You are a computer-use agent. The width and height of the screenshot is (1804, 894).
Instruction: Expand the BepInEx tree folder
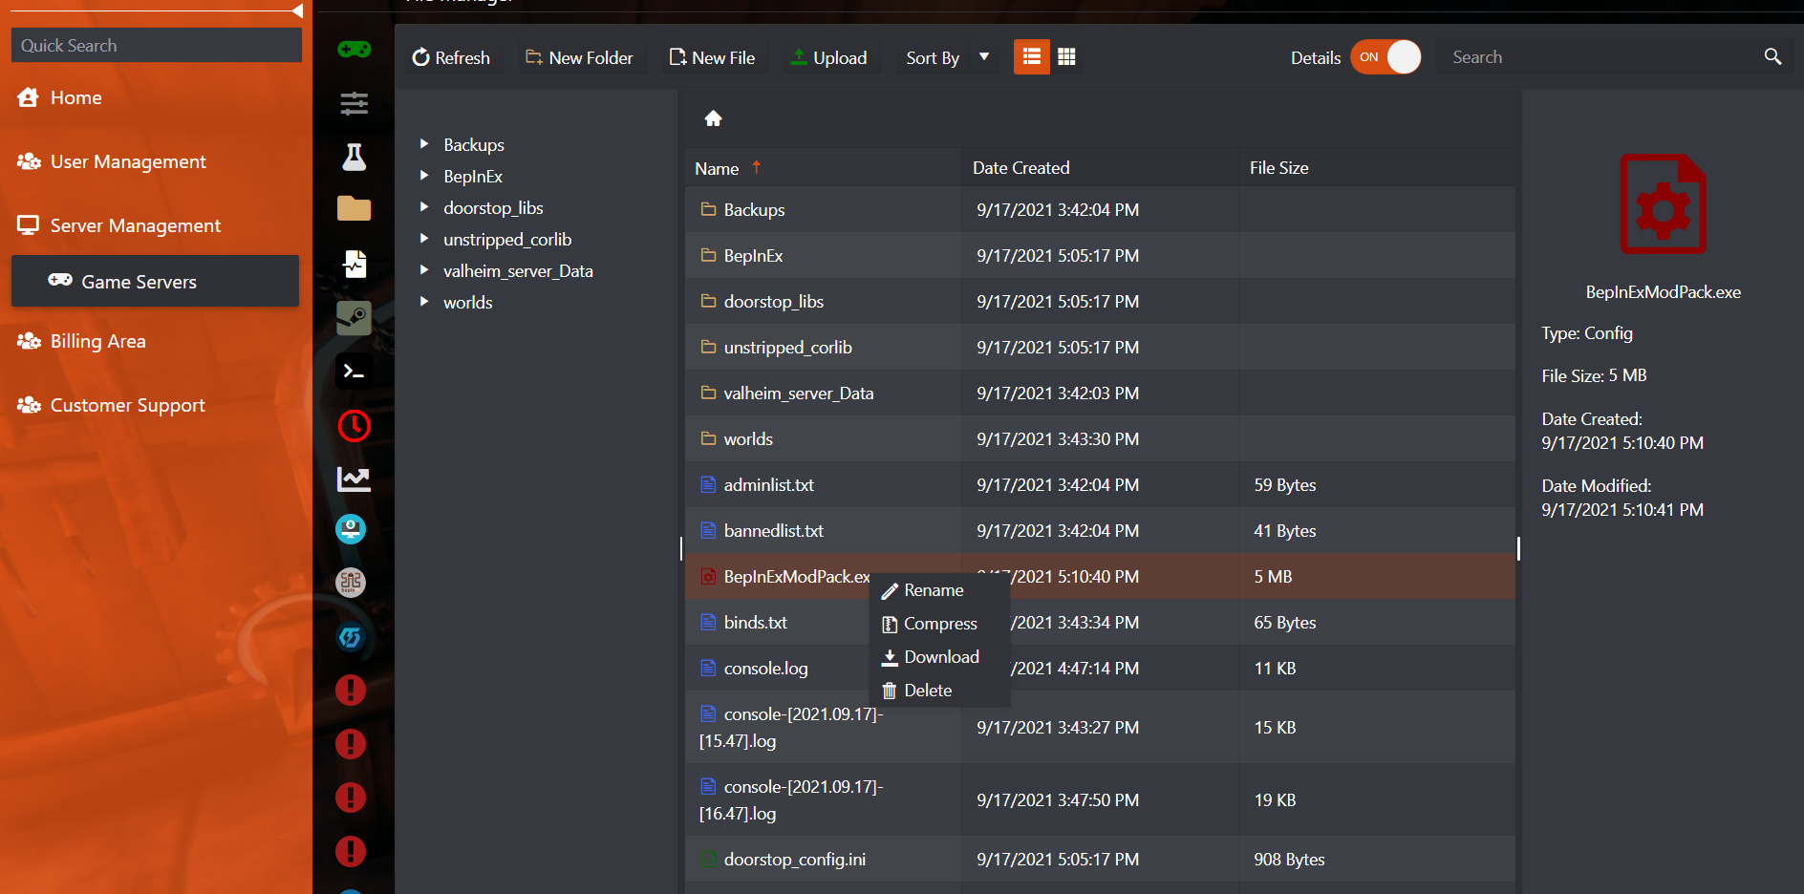pyautogui.click(x=424, y=176)
